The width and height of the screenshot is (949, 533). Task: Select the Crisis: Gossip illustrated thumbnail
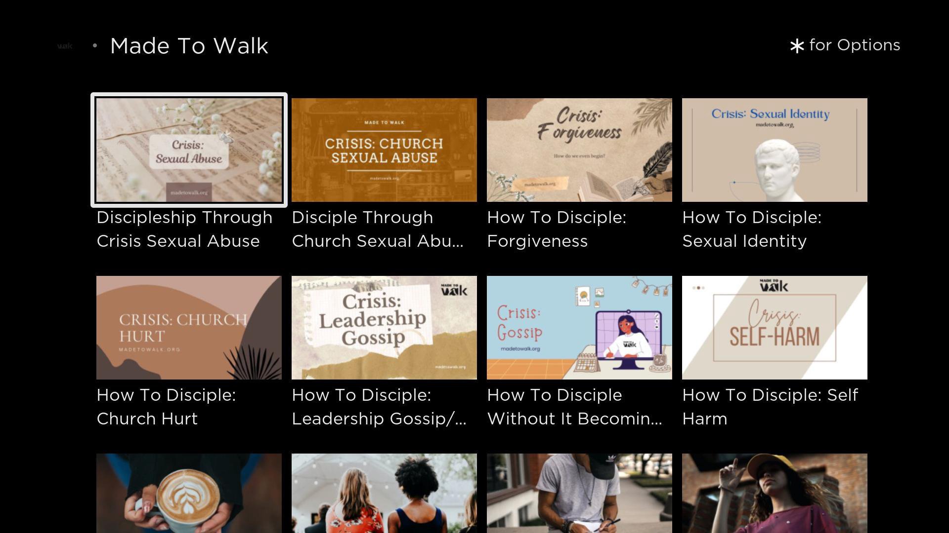(x=579, y=328)
